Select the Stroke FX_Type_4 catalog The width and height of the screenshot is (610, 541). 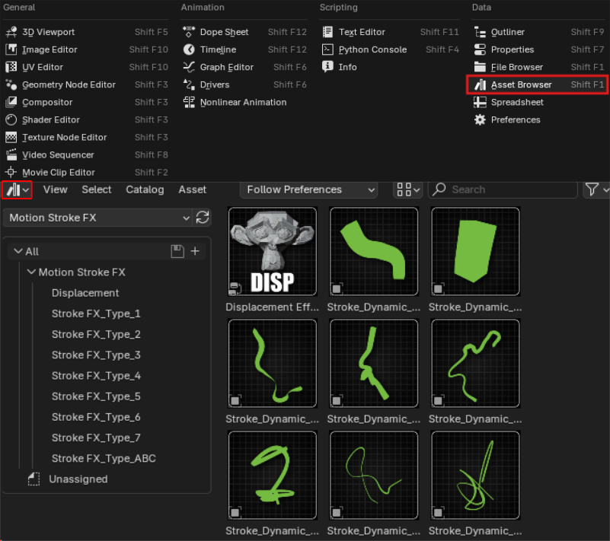click(96, 376)
